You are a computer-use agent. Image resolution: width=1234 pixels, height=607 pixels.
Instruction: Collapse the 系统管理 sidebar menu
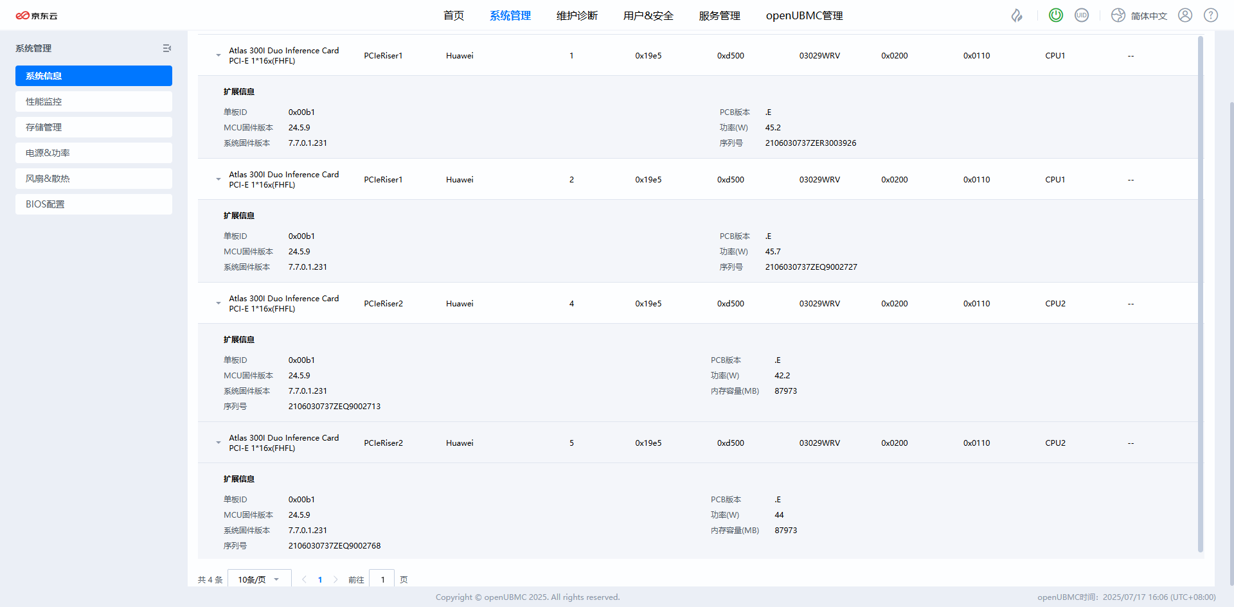166,48
